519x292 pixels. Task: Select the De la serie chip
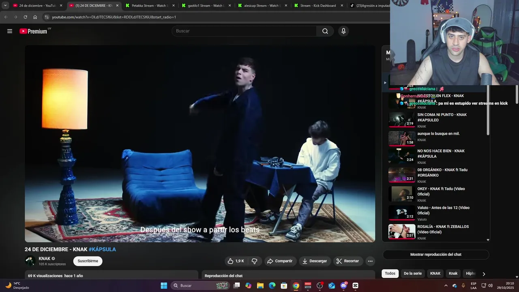[x=413, y=274]
